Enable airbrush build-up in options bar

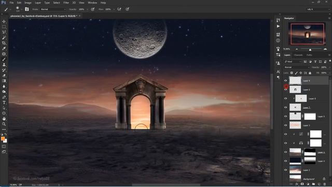click(x=119, y=9)
